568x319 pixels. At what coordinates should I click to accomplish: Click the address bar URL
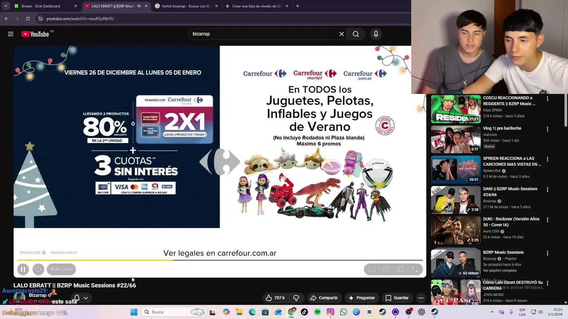80,19
